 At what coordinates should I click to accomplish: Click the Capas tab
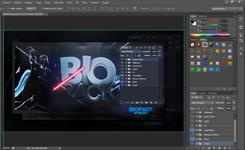[193, 93]
